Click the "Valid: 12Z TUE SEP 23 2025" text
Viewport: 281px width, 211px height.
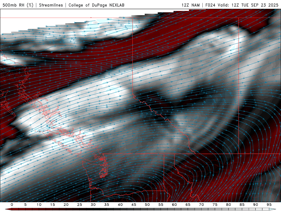coord(248,5)
